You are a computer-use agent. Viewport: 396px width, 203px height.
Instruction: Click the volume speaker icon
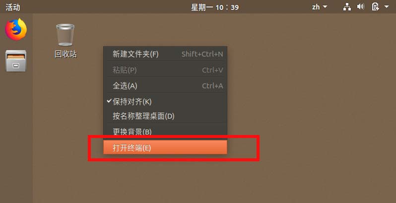click(361, 7)
